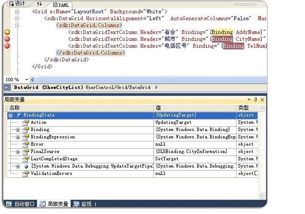Select the null value of ValidationErrors
Viewport: 305px width, 214px height.
(160, 173)
